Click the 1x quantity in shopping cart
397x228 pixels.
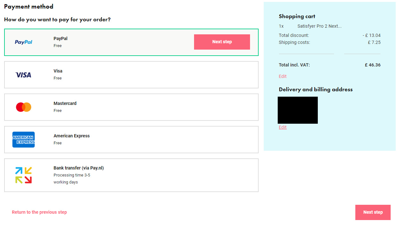click(x=281, y=26)
